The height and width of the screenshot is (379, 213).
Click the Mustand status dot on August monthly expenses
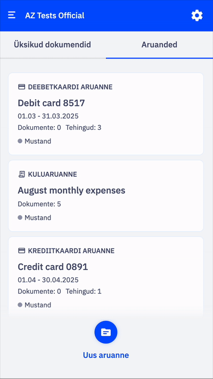[x=20, y=218]
